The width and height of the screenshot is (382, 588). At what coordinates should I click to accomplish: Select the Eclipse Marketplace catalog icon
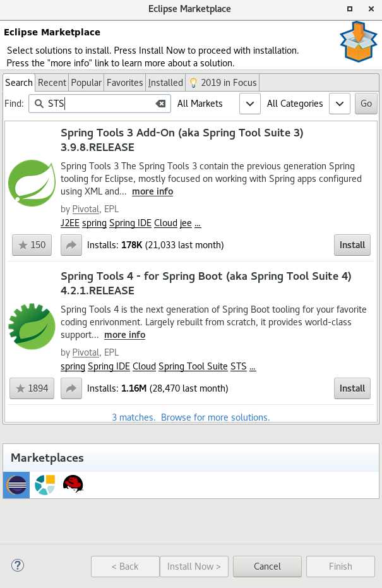point(16,485)
